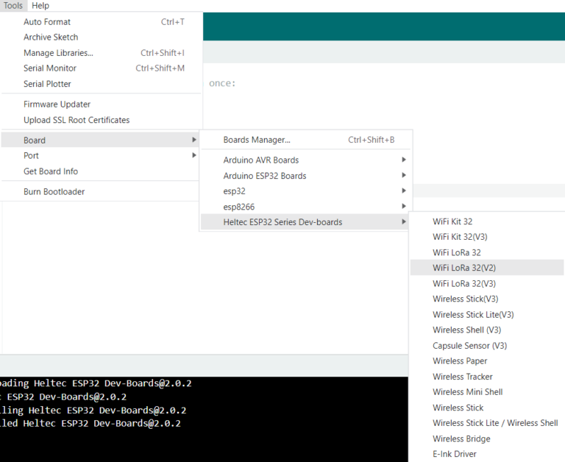The image size is (565, 462).
Task: Click Auto Format in Tools menu
Action: point(47,22)
